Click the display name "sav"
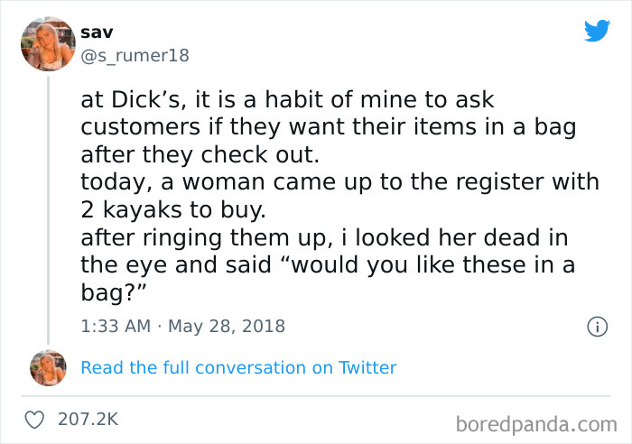 click(x=96, y=32)
